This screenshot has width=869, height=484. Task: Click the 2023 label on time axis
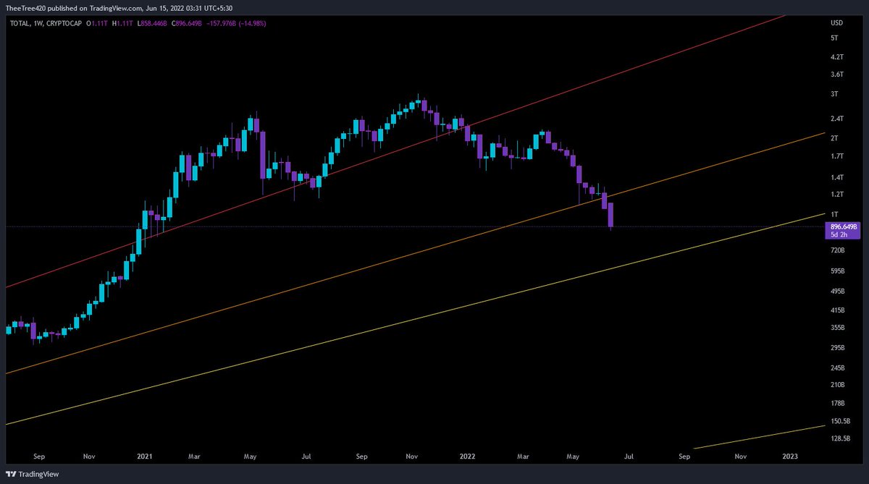pos(791,457)
